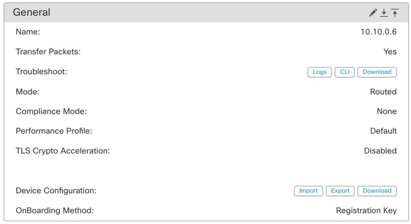Click the pencil edit icon in General header
Viewport: 411px width, 224px height.
point(373,13)
